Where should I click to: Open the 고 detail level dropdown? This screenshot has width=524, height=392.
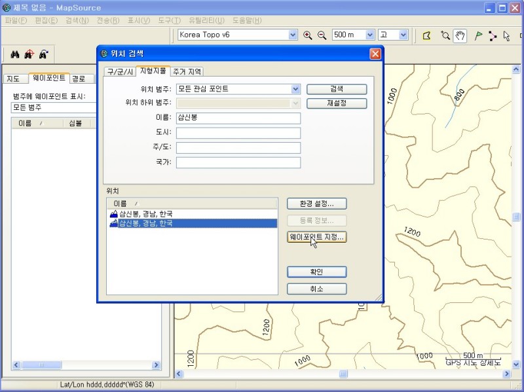pos(403,35)
